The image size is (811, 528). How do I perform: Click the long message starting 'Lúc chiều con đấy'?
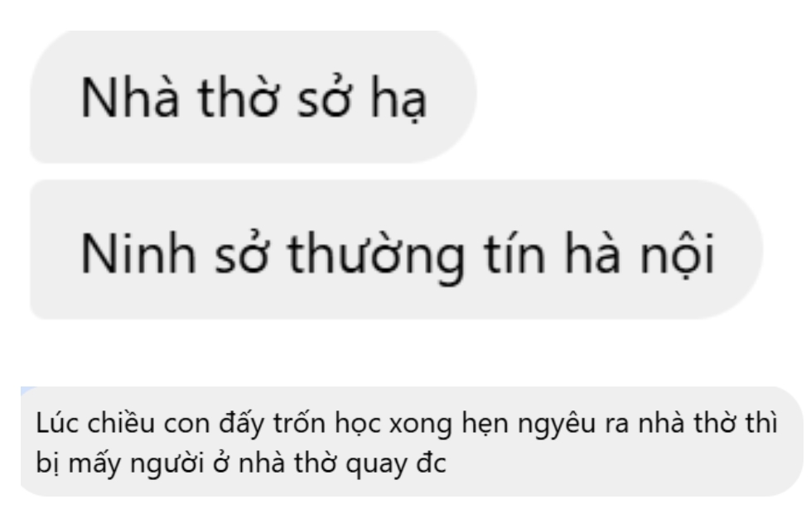pyautogui.click(x=412, y=441)
